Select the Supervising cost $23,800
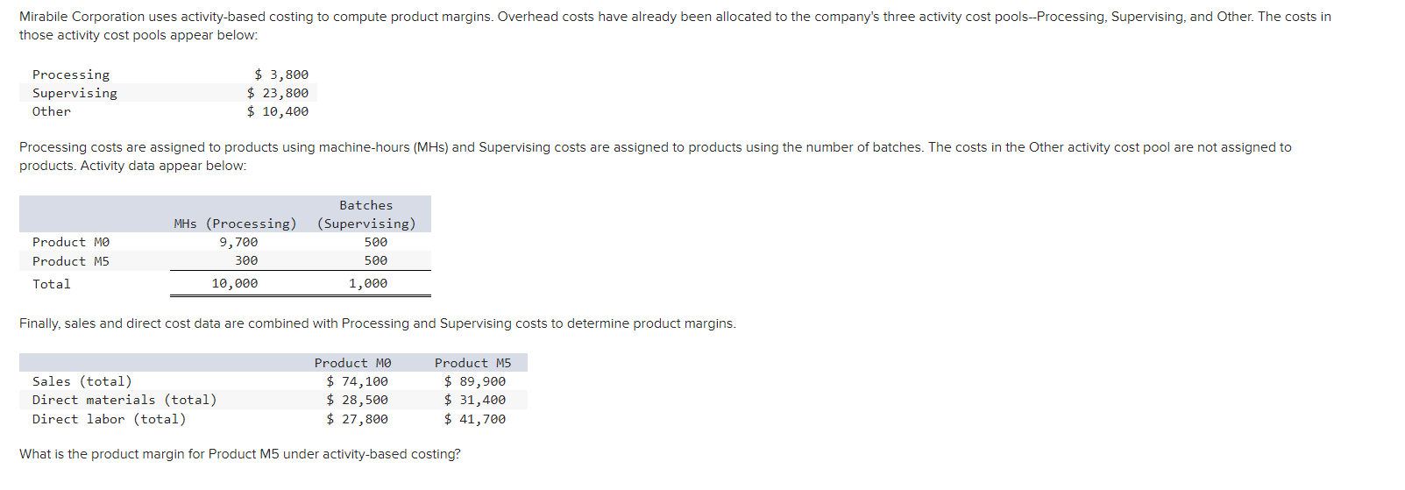 point(278,93)
